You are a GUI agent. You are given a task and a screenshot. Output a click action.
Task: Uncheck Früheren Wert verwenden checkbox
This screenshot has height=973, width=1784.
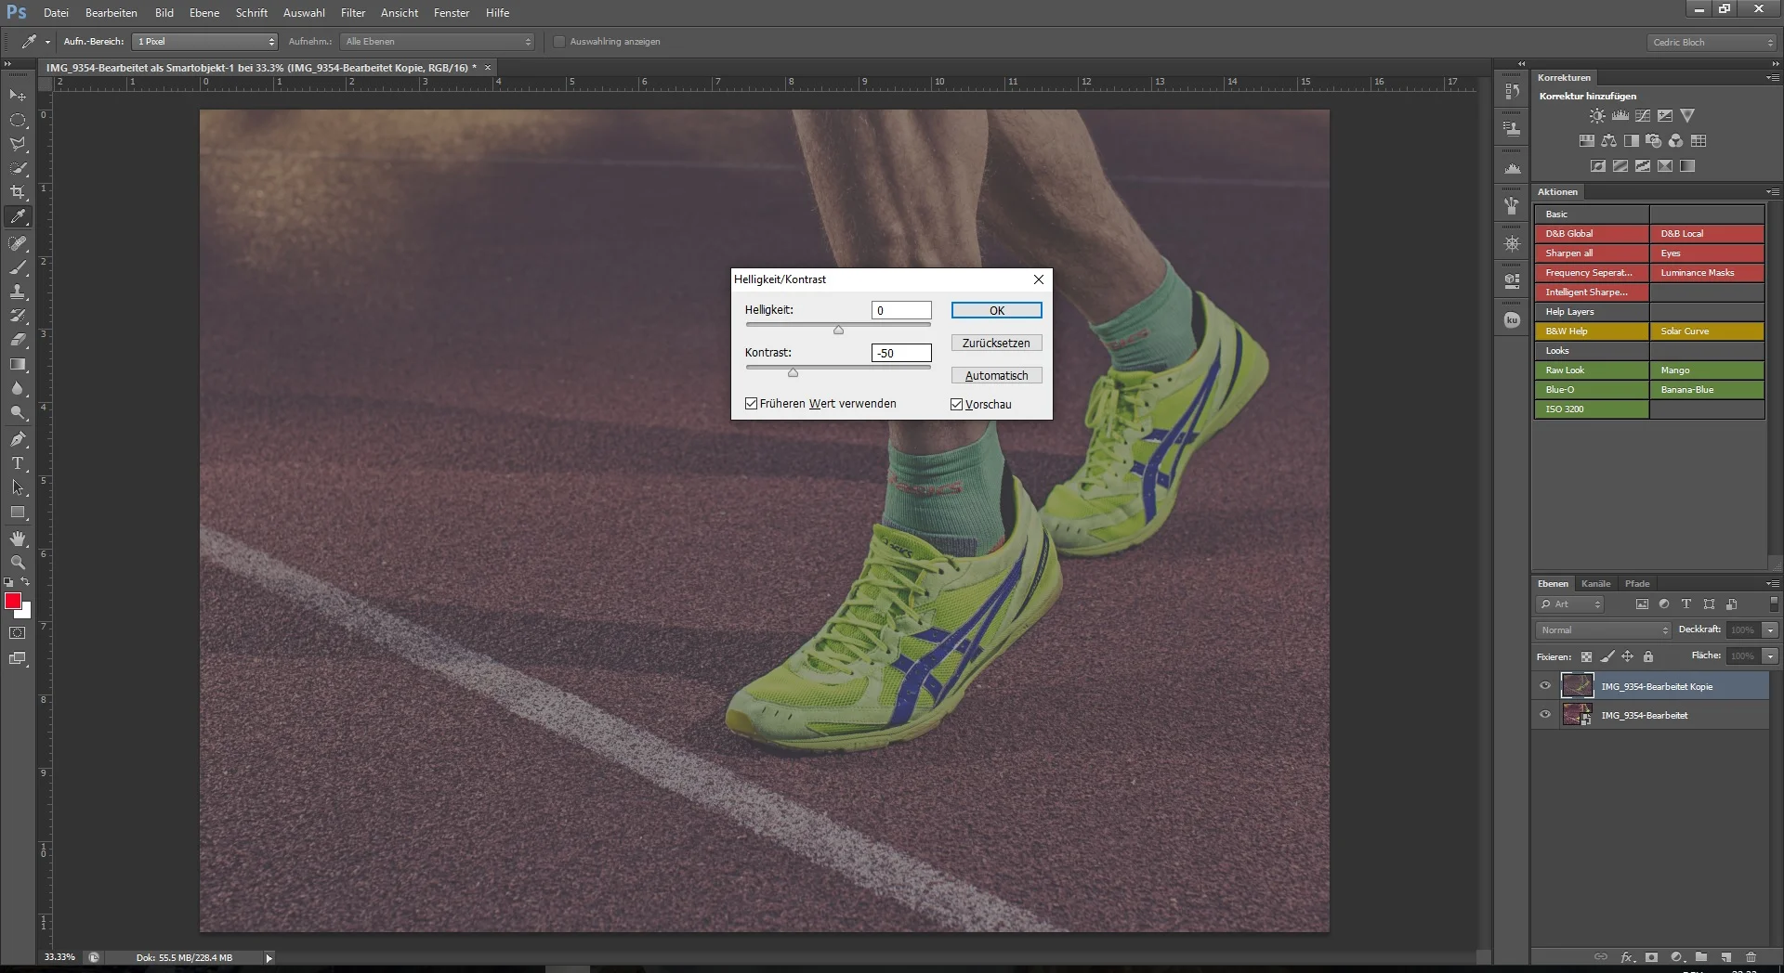751,404
